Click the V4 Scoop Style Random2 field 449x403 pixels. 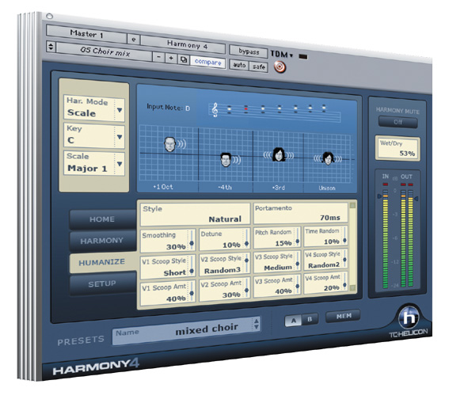(x=326, y=260)
